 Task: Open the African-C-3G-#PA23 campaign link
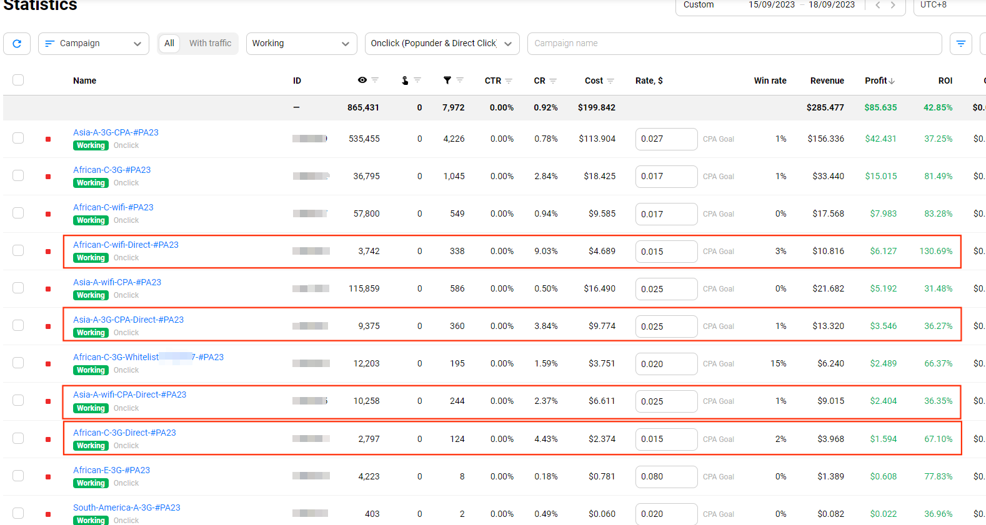click(x=112, y=170)
